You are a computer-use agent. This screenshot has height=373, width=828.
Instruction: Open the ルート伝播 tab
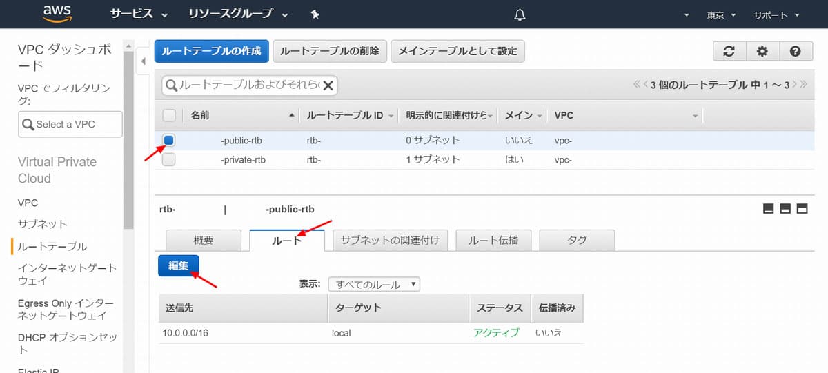tap(494, 241)
